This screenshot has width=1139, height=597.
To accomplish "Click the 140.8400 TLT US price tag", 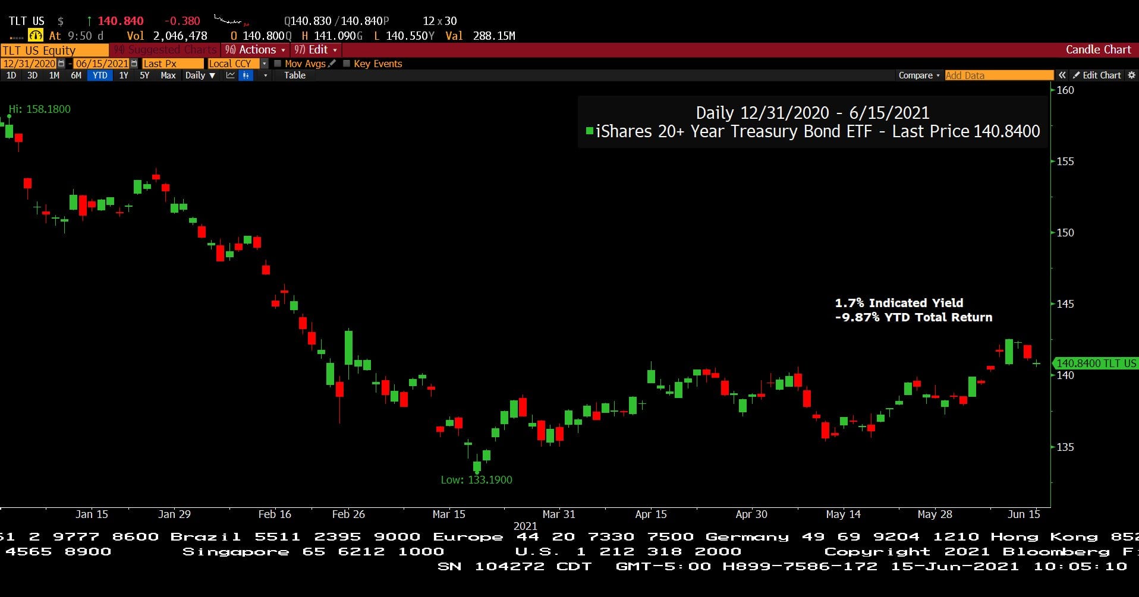I will coord(1096,363).
